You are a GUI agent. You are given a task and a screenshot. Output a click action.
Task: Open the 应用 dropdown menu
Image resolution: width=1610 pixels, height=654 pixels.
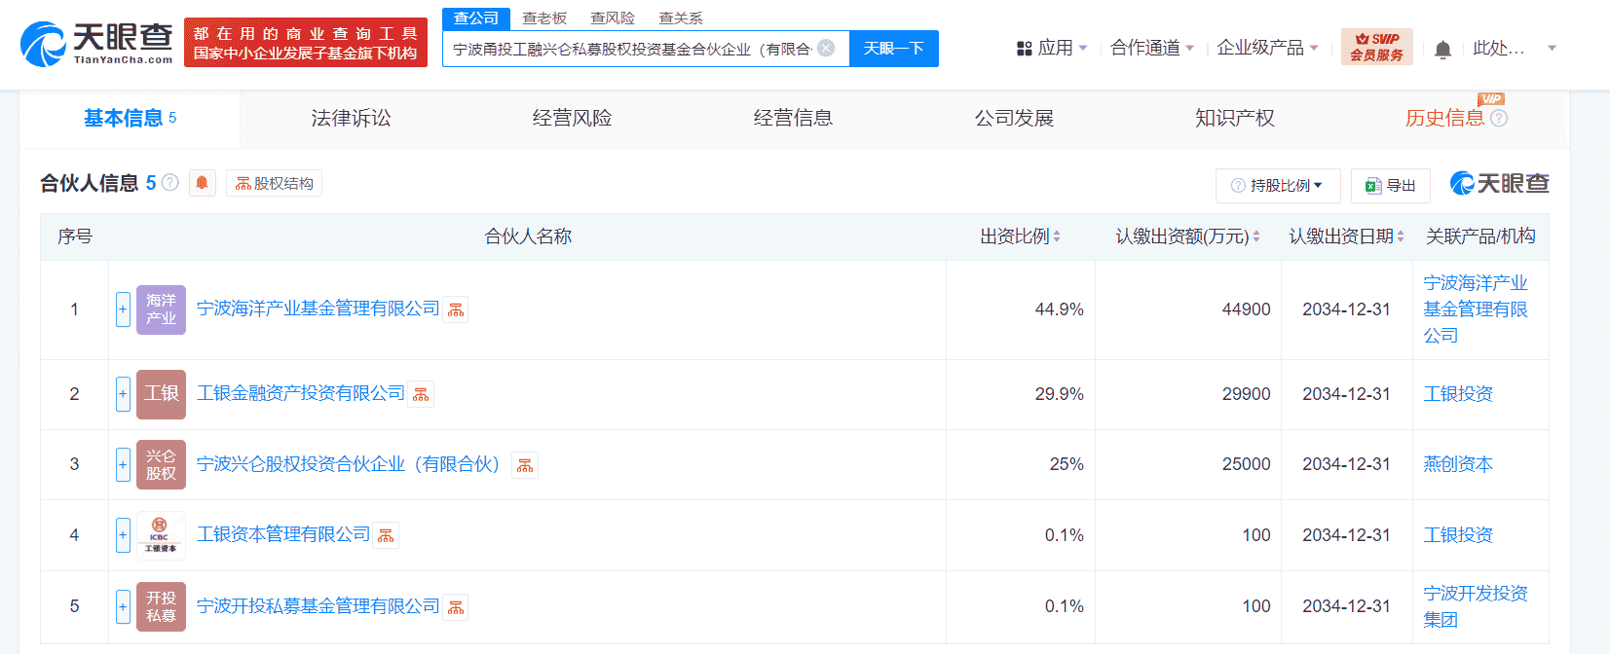(1052, 48)
